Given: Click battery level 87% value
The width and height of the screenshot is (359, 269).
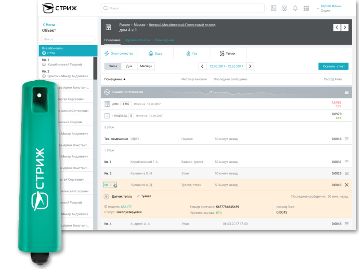Looking at the screenshot, I should 219,213.
